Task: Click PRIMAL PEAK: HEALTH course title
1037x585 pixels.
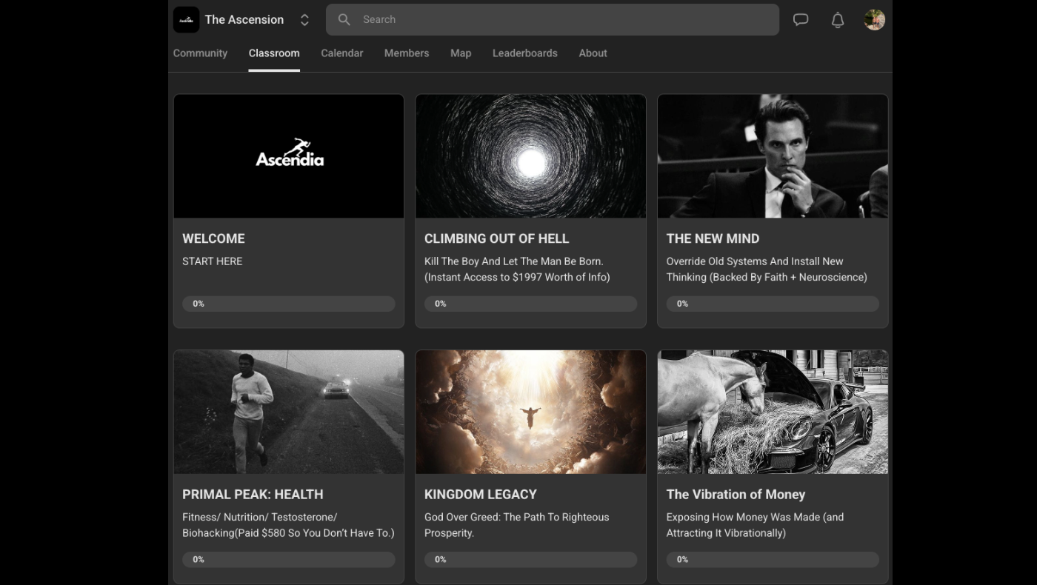Action: (253, 494)
